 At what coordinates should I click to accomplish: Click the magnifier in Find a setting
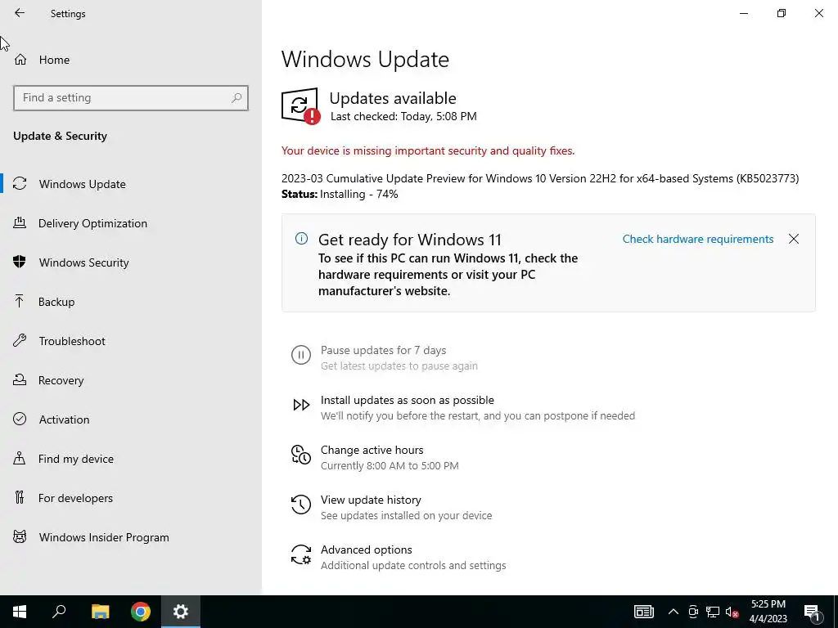(x=237, y=98)
